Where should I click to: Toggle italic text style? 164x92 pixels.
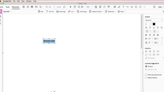pyautogui.click(x=150, y=28)
